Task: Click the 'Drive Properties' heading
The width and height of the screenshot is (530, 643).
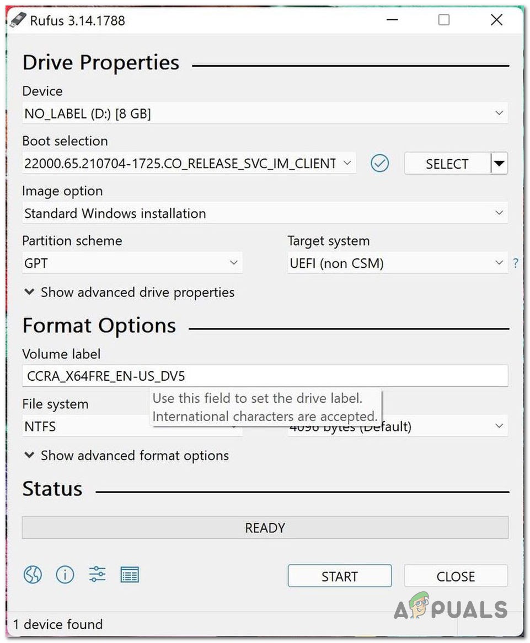Action: pyautogui.click(x=100, y=63)
